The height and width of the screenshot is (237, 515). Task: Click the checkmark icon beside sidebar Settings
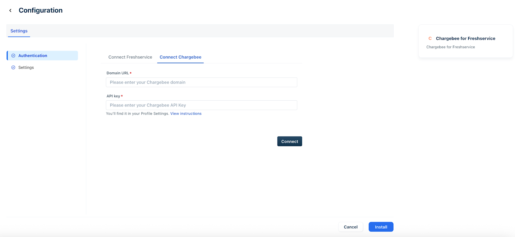click(x=13, y=68)
